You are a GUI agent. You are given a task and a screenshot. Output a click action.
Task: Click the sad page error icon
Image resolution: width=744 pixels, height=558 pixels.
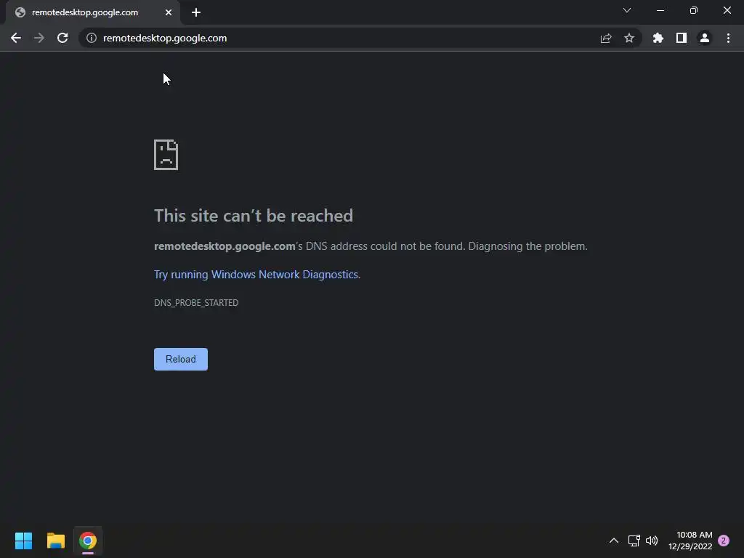click(x=166, y=155)
